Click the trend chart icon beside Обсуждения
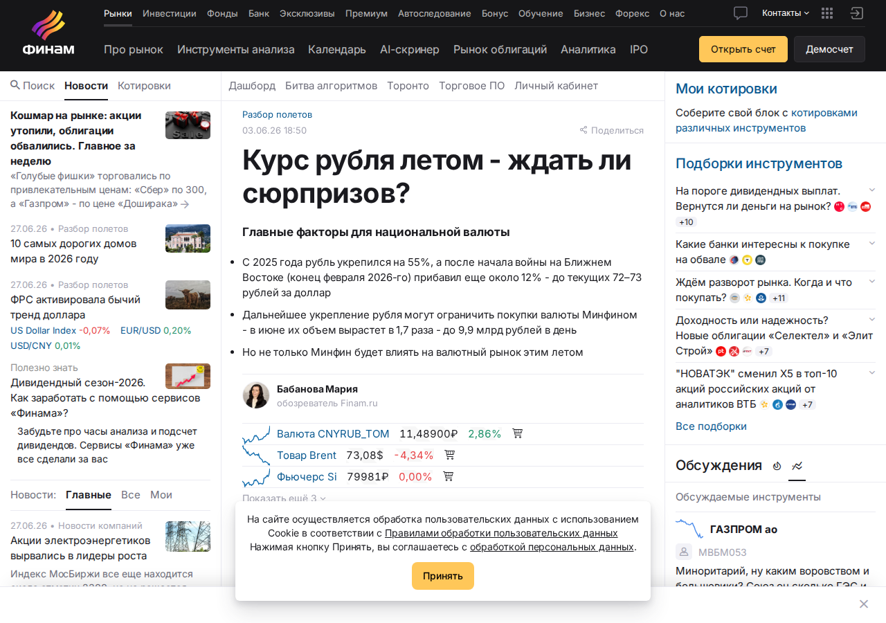 pyautogui.click(x=797, y=466)
